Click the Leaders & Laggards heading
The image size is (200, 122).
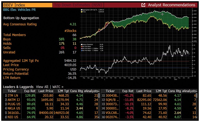[x=18, y=87]
